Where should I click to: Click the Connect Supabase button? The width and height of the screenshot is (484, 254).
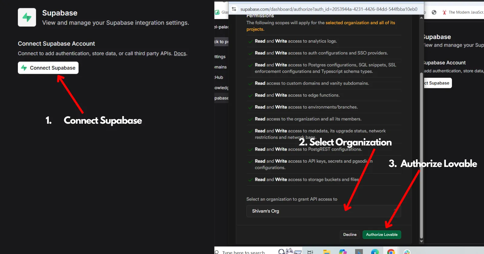tap(48, 68)
